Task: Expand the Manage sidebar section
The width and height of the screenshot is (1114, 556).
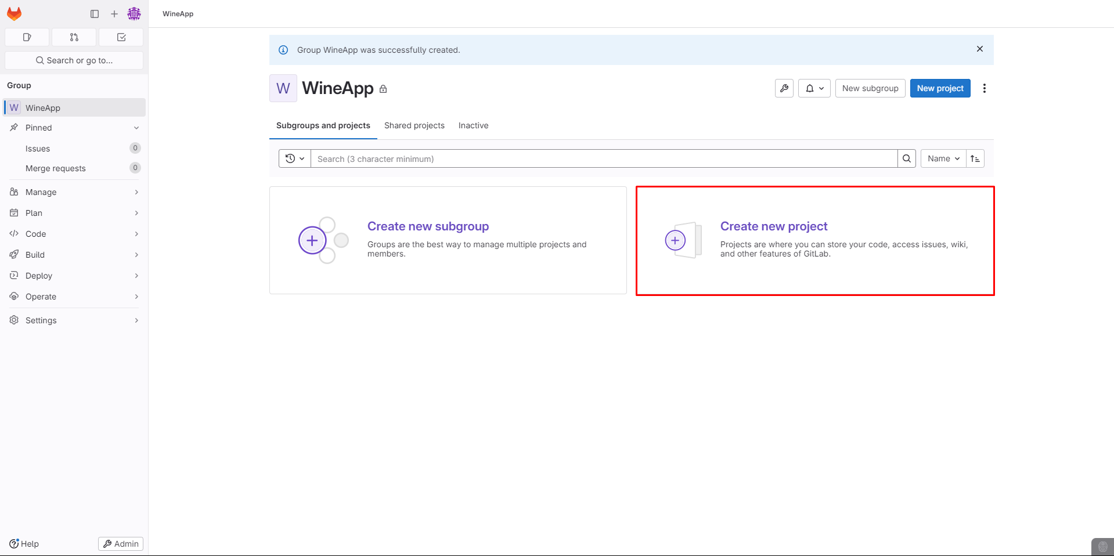Action: [x=74, y=192]
